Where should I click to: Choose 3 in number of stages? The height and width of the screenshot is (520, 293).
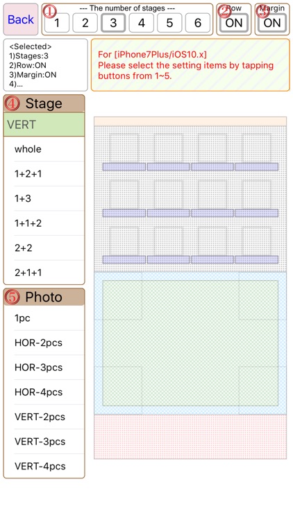pos(113,23)
